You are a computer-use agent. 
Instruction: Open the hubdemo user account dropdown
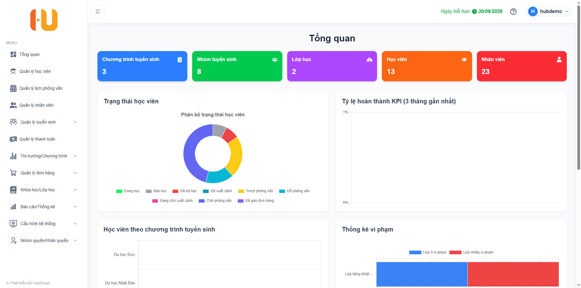tap(548, 11)
